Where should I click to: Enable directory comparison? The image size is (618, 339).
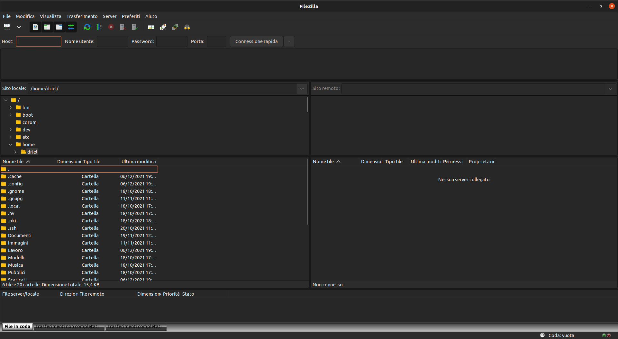(151, 27)
